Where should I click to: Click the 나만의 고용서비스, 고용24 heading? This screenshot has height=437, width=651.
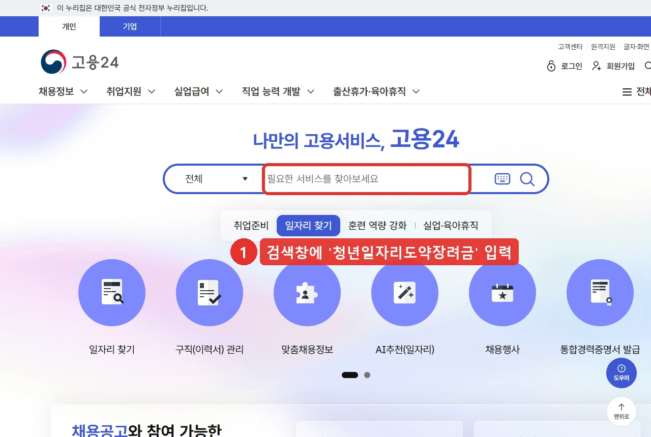356,139
